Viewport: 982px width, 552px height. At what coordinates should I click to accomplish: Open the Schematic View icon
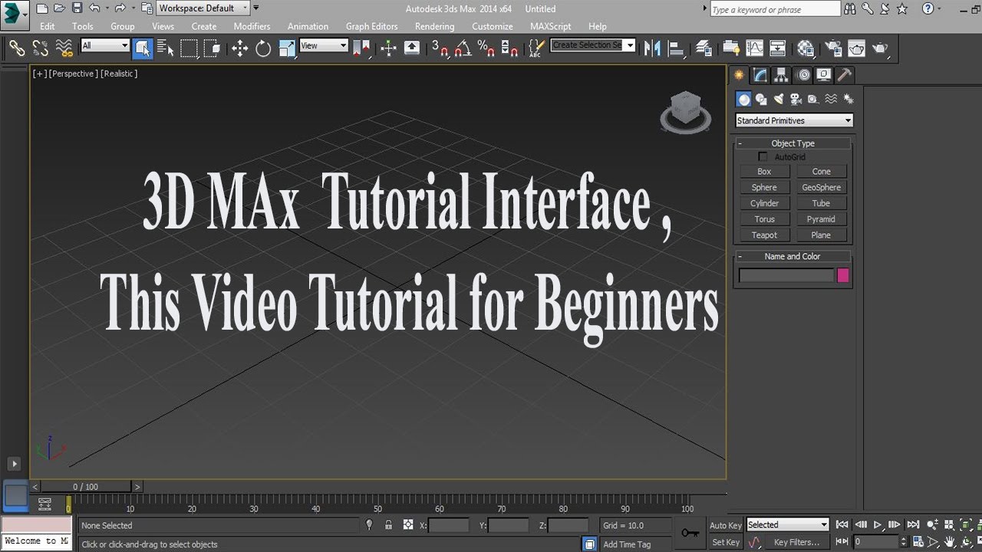pos(777,48)
